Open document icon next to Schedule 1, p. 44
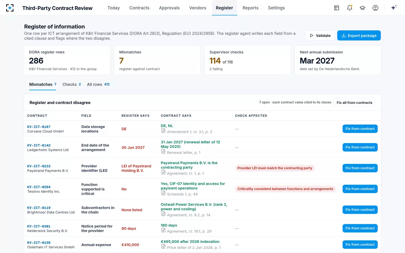405x253 pixels. point(163,193)
